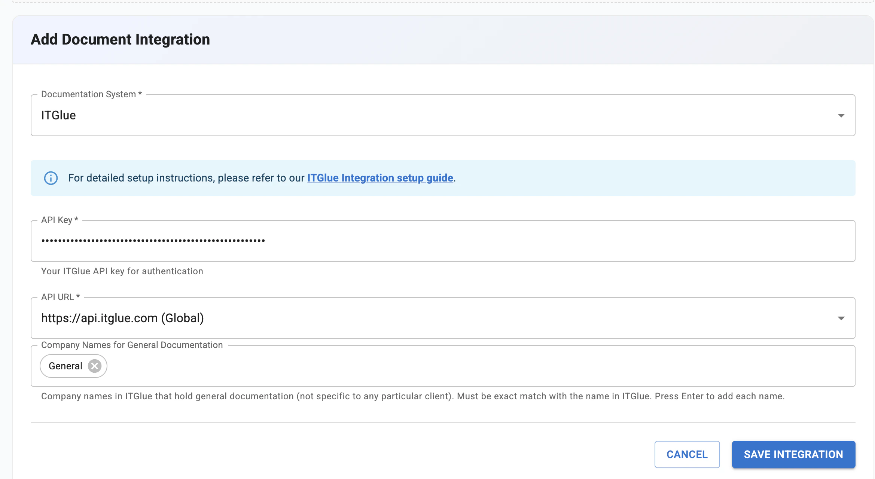Click the Add Document Integration header
The image size is (875, 479).
[x=121, y=39]
